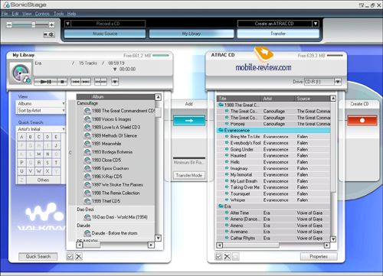This screenshot has width=383, height=276.
Task: Click track icon beside Whisper
Action: click(227, 200)
